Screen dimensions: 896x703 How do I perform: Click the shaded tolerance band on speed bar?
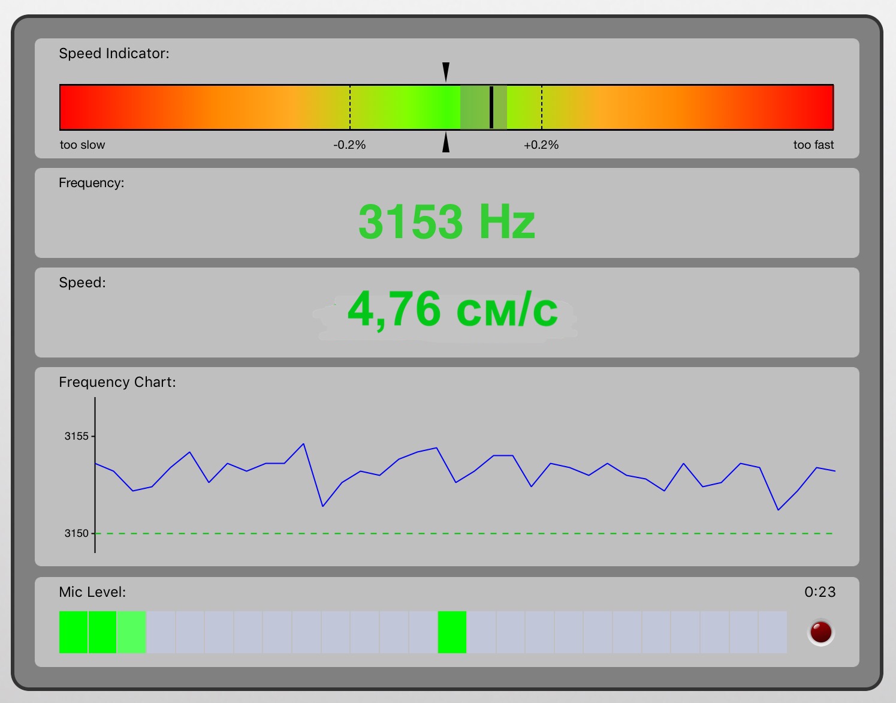point(475,107)
